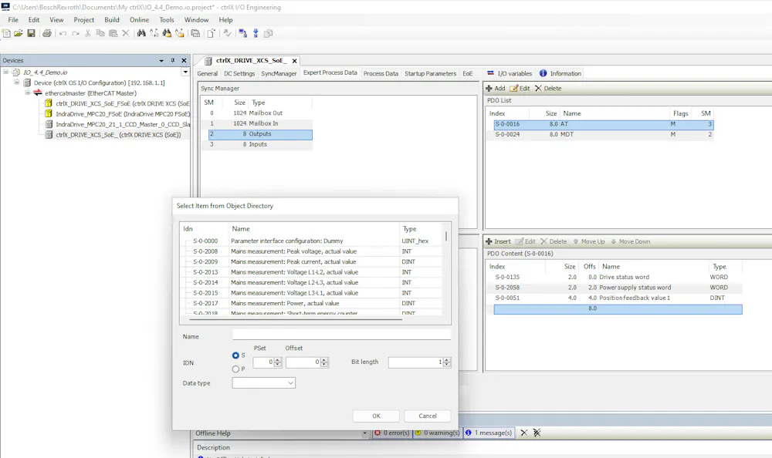The width and height of the screenshot is (772, 458).
Task: Open the Online menu
Action: coord(139,20)
